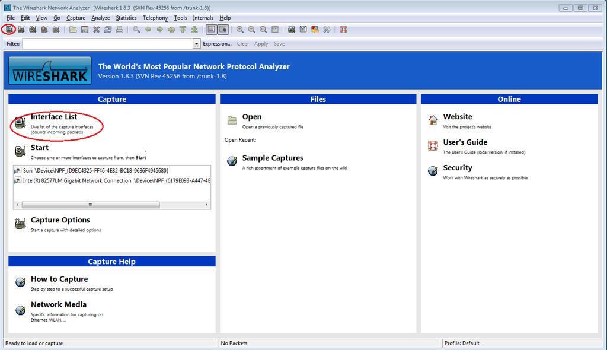Open preferences wrench toolbar icon
The height and width of the screenshot is (350, 607).
click(327, 30)
